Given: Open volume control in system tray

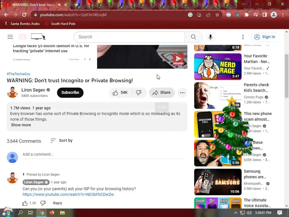Looking at the screenshot, I should point(249,213).
